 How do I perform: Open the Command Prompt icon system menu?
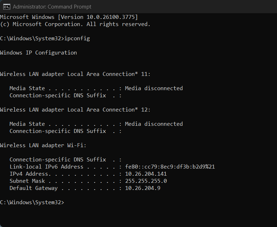[7, 7]
